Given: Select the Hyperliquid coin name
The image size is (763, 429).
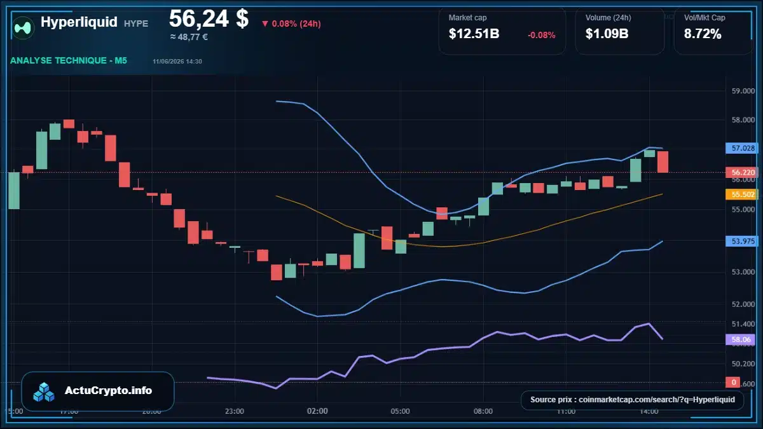Looking at the screenshot, I should click(x=79, y=22).
